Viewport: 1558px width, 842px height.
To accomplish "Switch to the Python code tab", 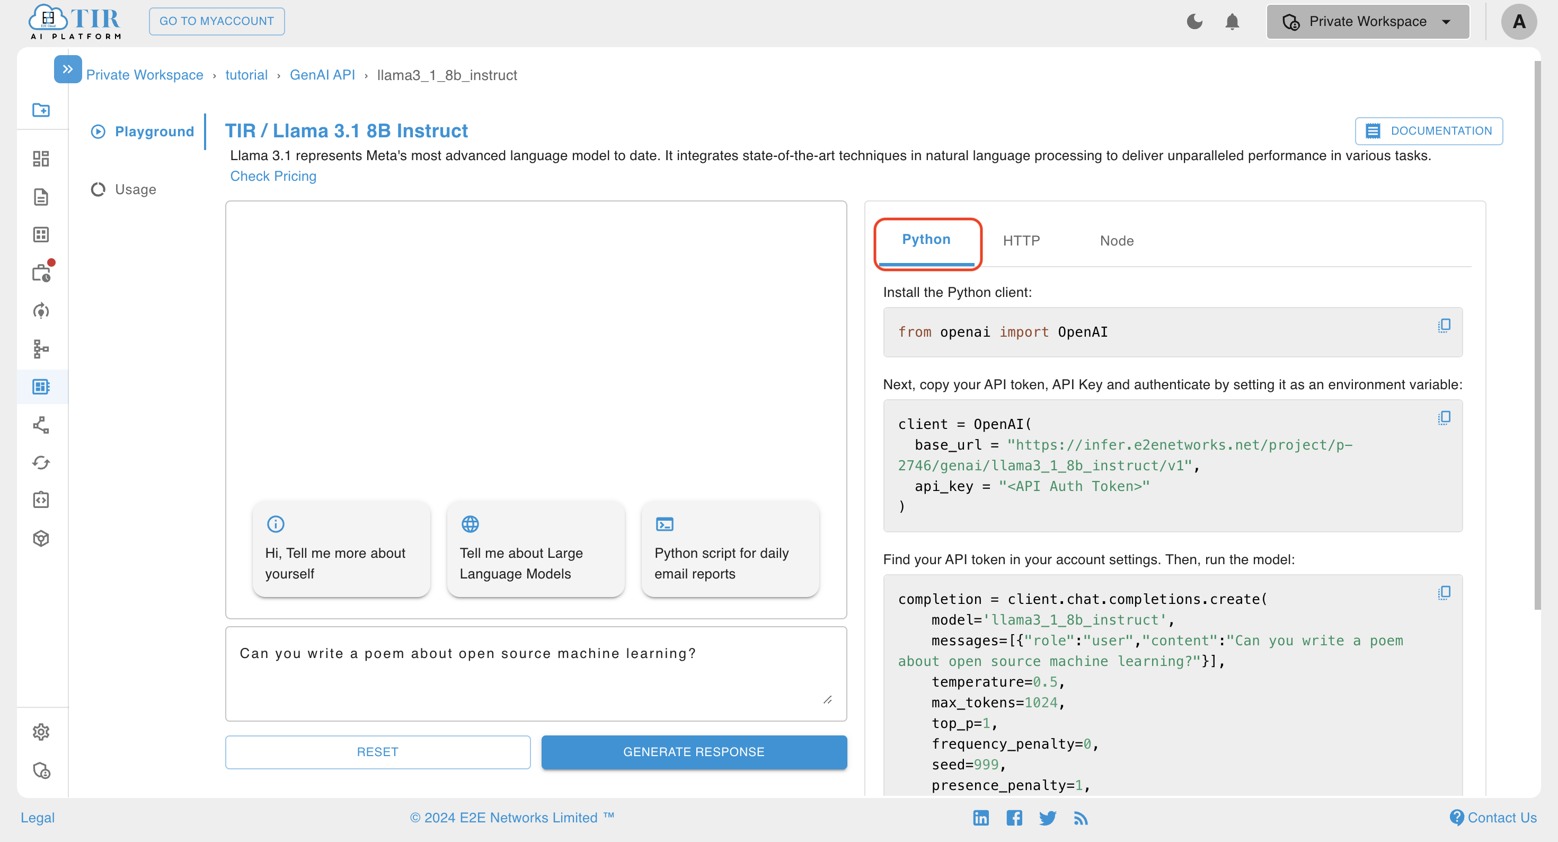I will pyautogui.click(x=926, y=240).
